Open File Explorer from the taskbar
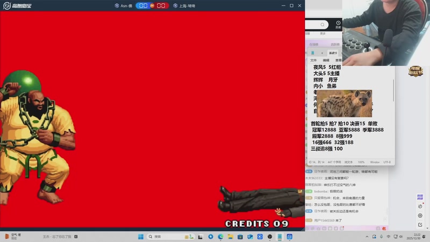 pos(231,237)
